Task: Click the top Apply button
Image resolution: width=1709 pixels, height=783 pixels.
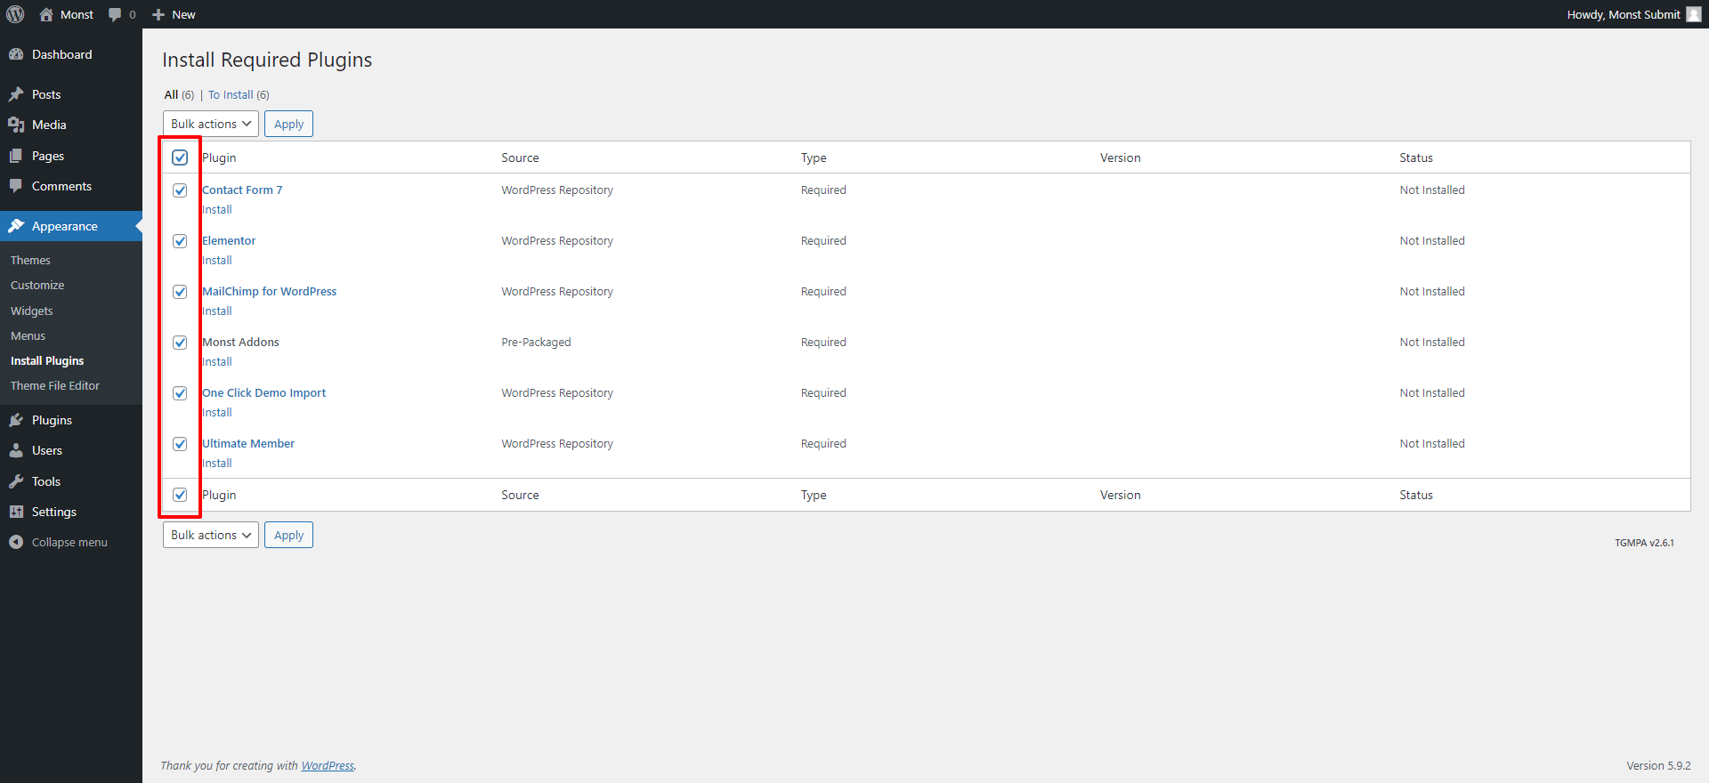Action: [x=288, y=124]
